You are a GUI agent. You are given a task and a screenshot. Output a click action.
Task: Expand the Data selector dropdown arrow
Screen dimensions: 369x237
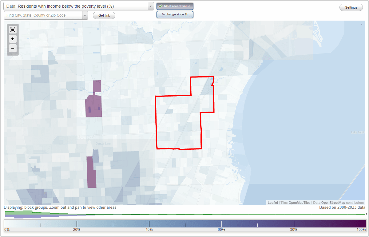pos(150,6)
